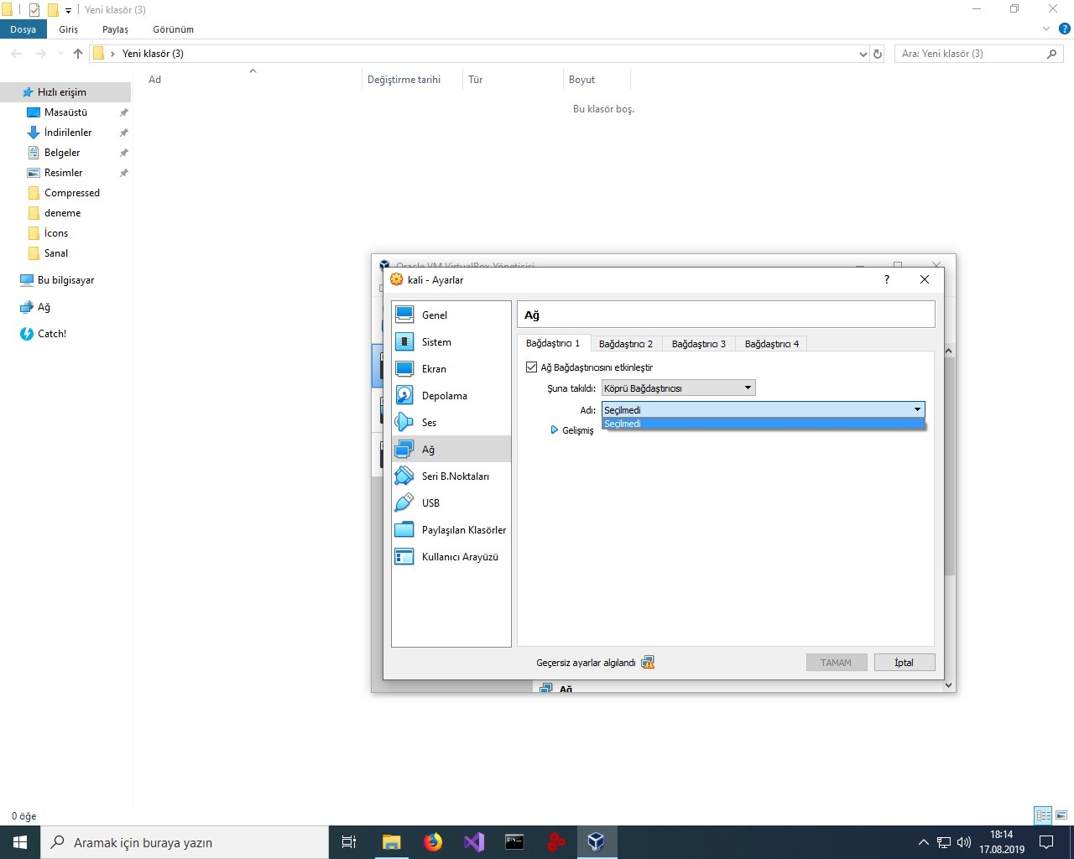Open Command Prompt from the taskbar
This screenshot has height=859, width=1074.
click(514, 842)
